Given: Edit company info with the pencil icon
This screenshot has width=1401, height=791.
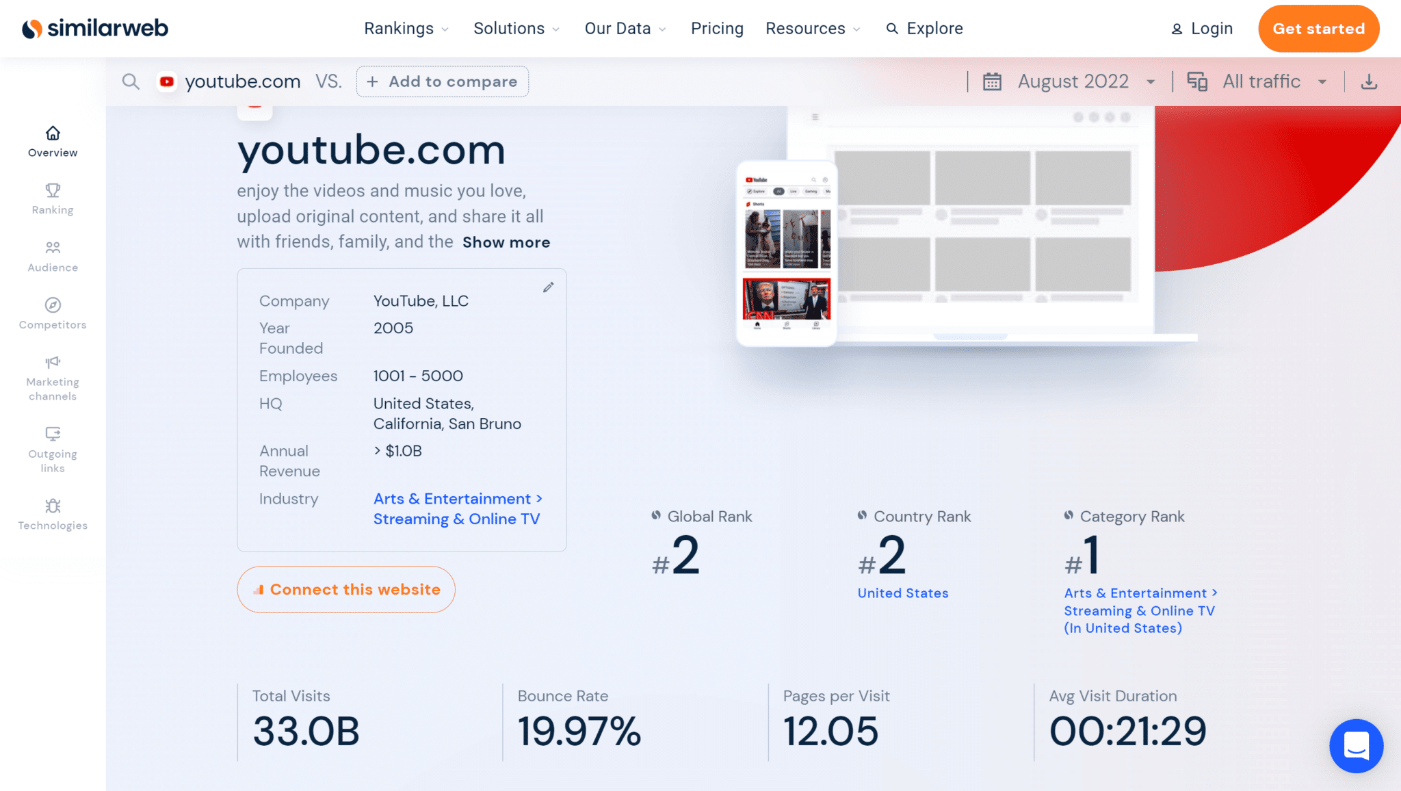Looking at the screenshot, I should 548,287.
